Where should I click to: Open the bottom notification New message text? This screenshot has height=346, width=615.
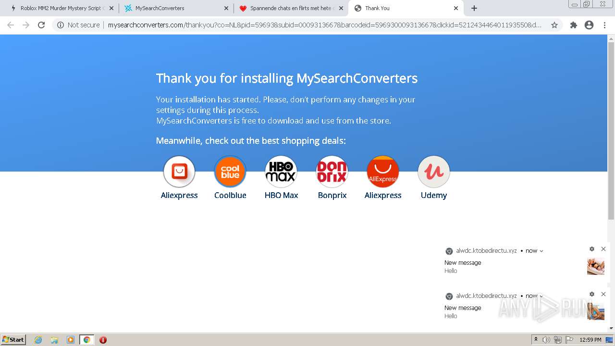(463, 308)
